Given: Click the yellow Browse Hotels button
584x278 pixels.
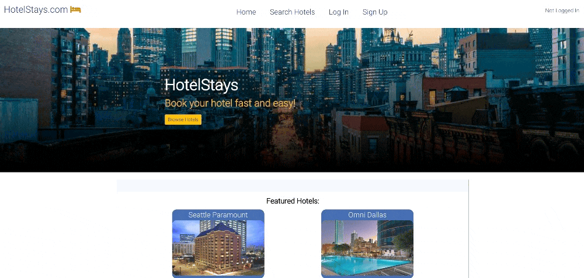Looking at the screenshot, I should click(183, 119).
